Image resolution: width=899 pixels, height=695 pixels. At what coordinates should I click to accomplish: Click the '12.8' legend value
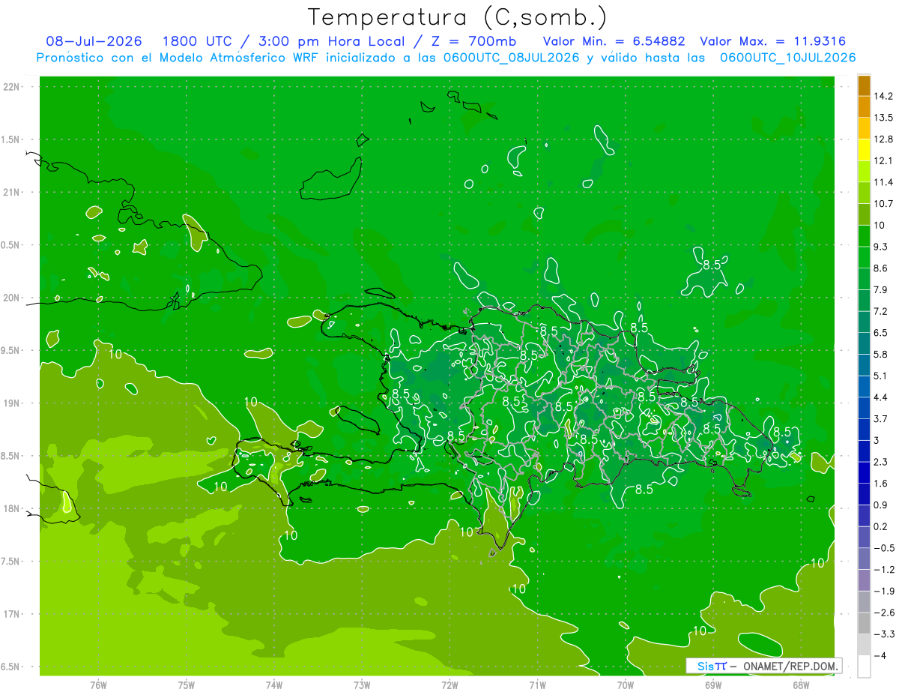[885, 139]
